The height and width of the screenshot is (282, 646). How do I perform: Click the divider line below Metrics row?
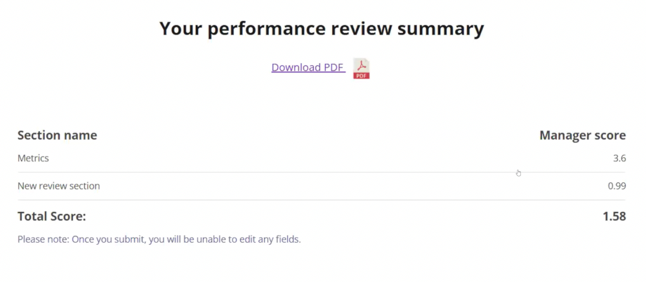(322, 173)
